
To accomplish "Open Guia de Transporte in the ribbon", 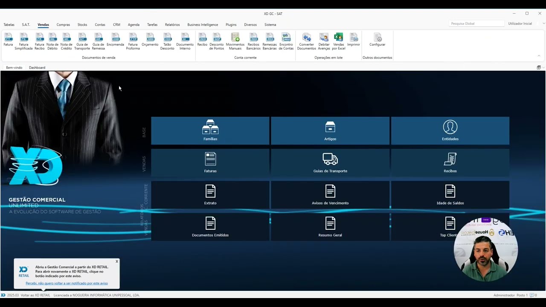I will click(x=82, y=41).
